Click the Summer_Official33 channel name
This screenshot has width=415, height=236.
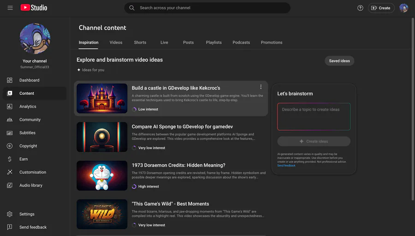pos(35,67)
